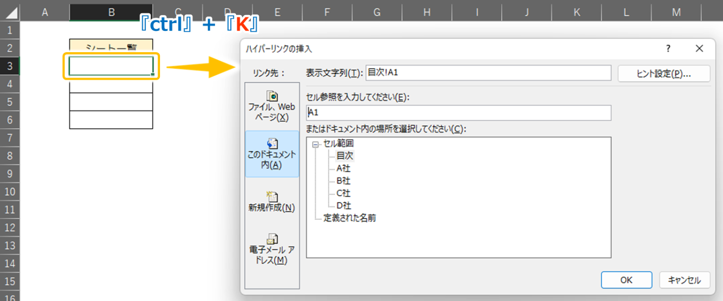The width and height of the screenshot is (723, 301).
Task: Select the ファイル、Webページ link destination icon
Action: click(272, 96)
